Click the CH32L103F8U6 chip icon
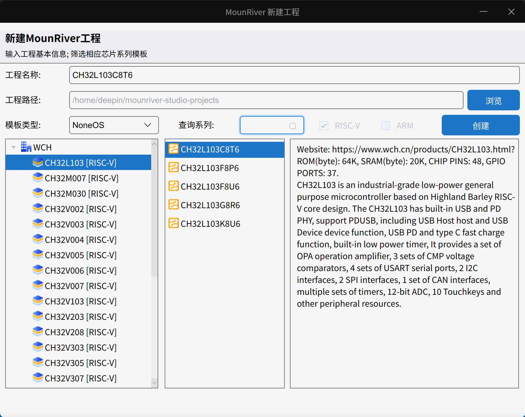 174,186
